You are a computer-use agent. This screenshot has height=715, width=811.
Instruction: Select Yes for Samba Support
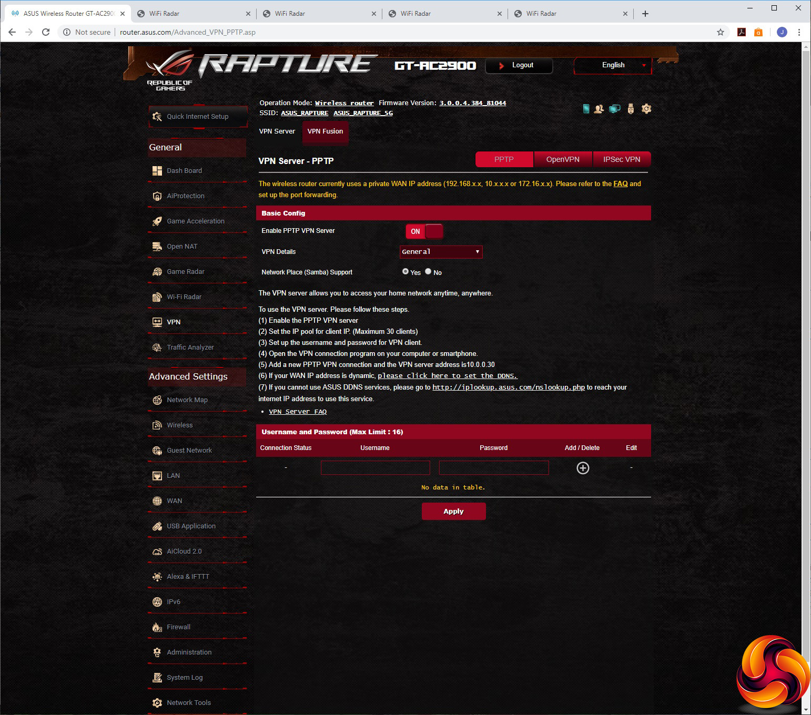coord(405,272)
